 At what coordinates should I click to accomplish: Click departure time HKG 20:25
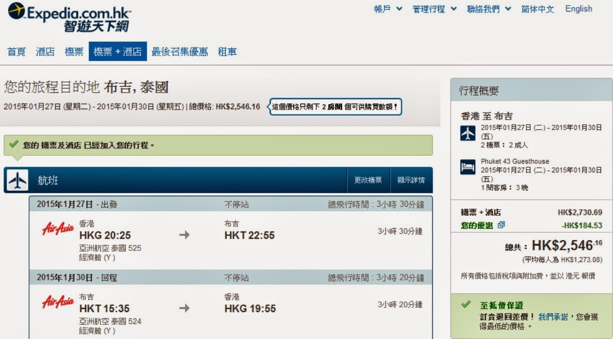105,235
